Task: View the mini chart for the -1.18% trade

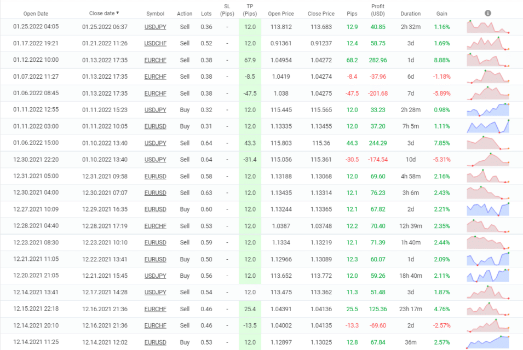Action: pyautogui.click(x=487, y=77)
